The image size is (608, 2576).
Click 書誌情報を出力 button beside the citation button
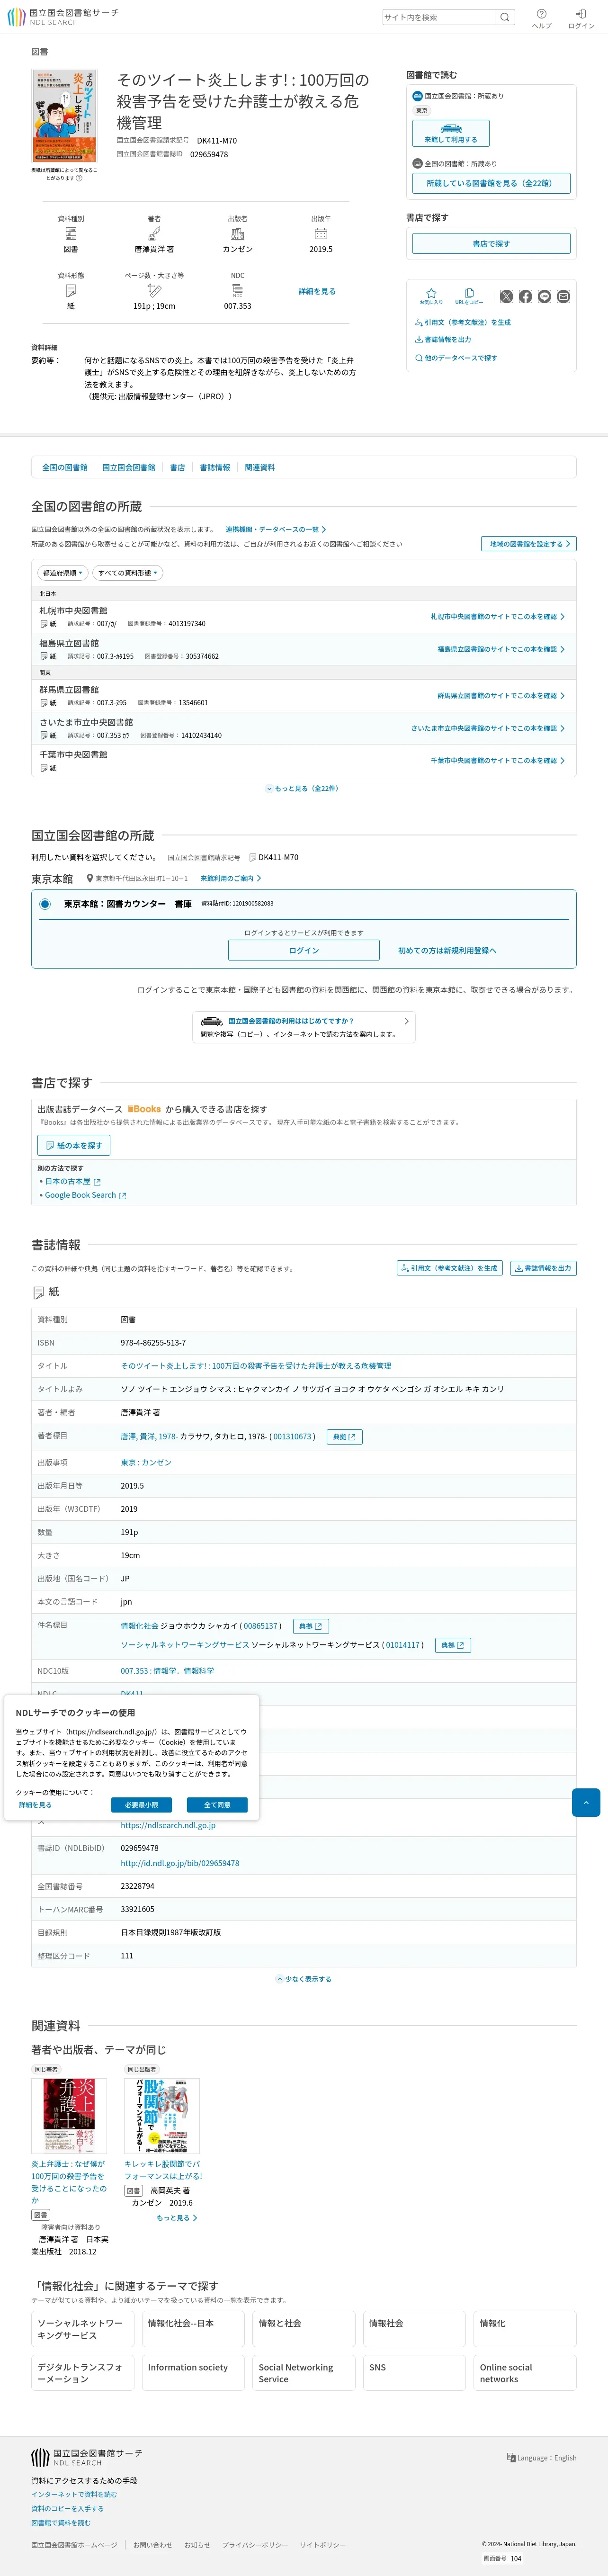pyautogui.click(x=543, y=1268)
